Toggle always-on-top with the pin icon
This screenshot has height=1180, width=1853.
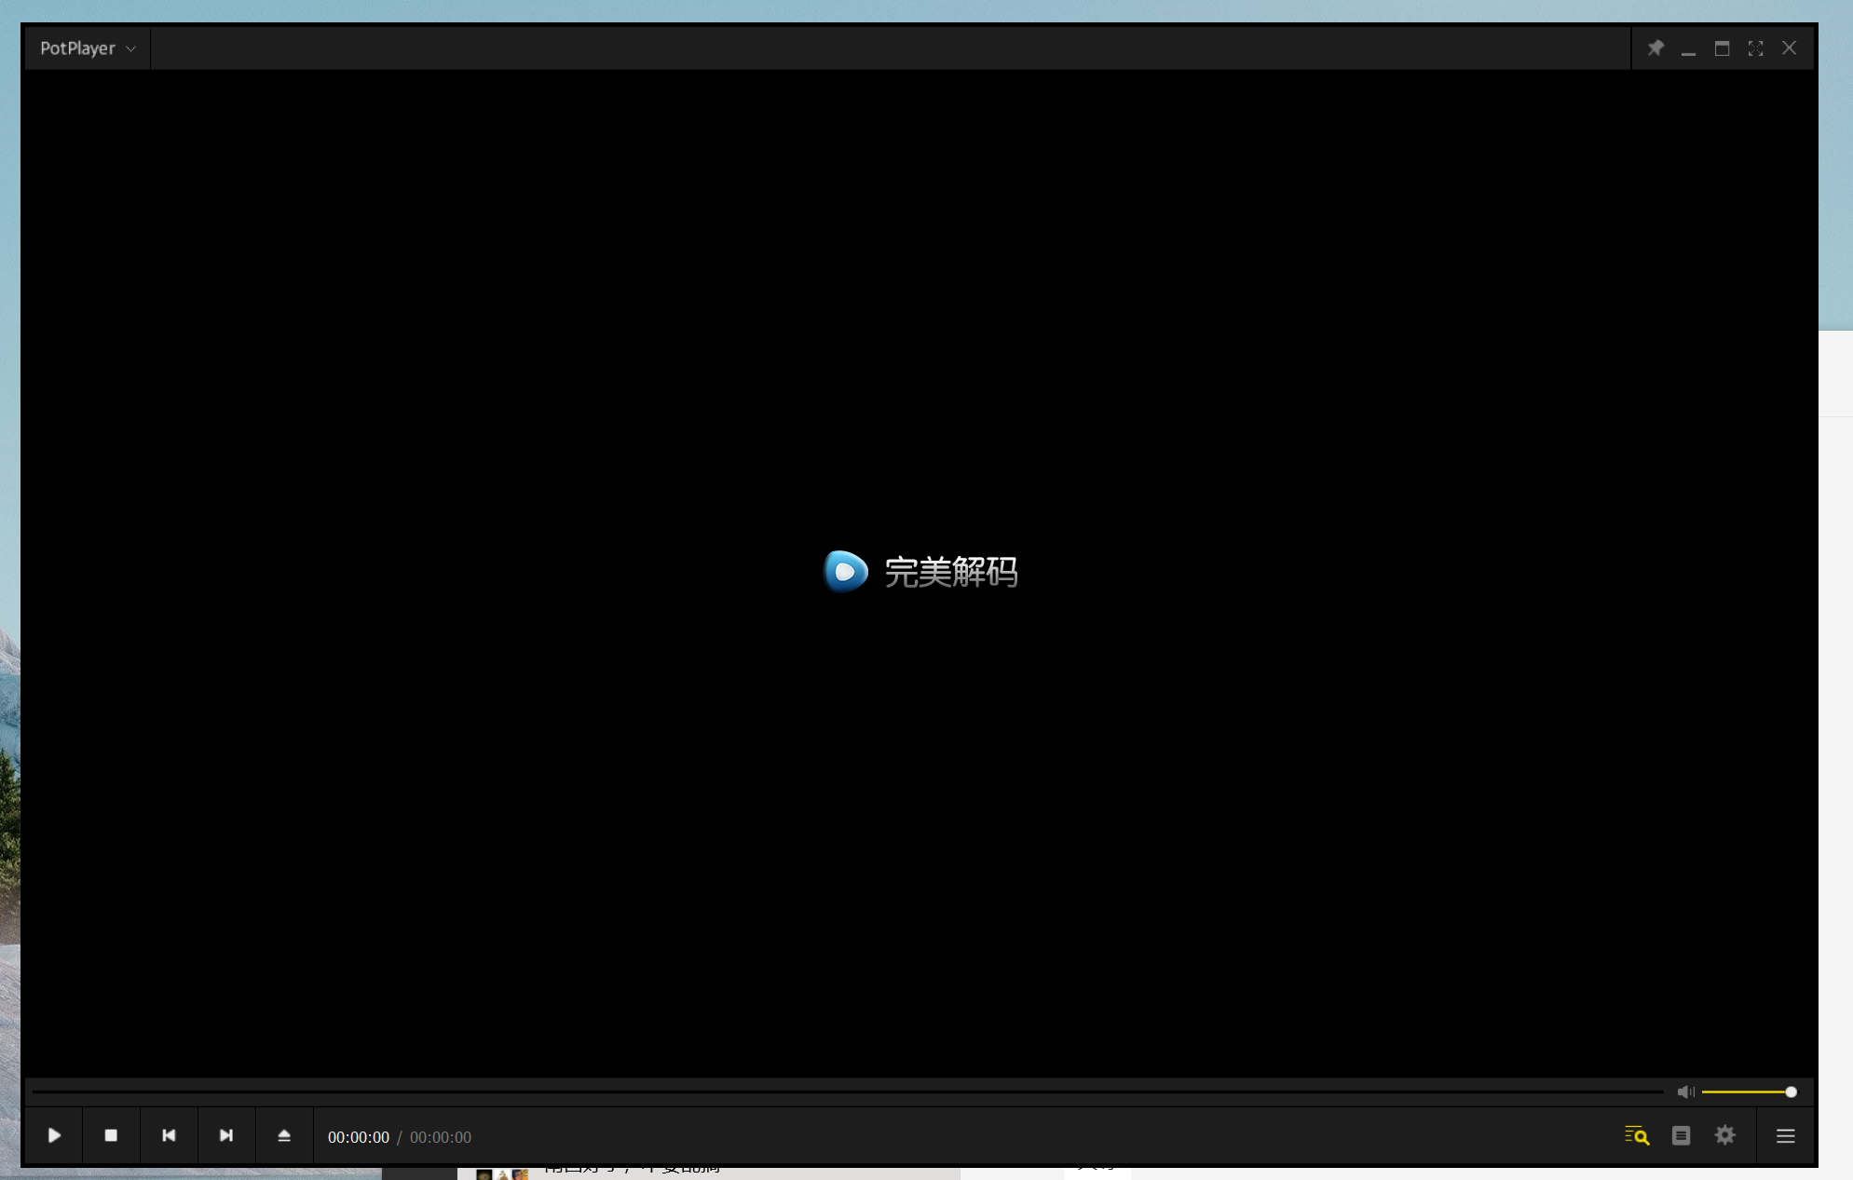[1658, 47]
